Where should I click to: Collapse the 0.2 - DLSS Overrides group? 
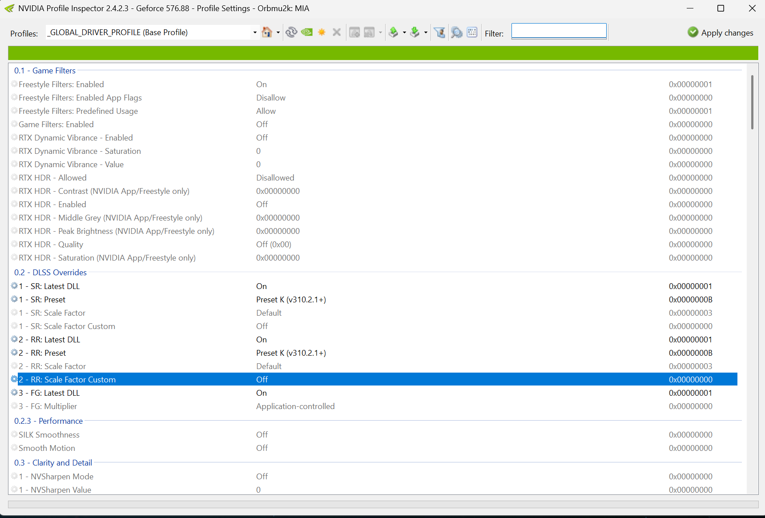(50, 273)
